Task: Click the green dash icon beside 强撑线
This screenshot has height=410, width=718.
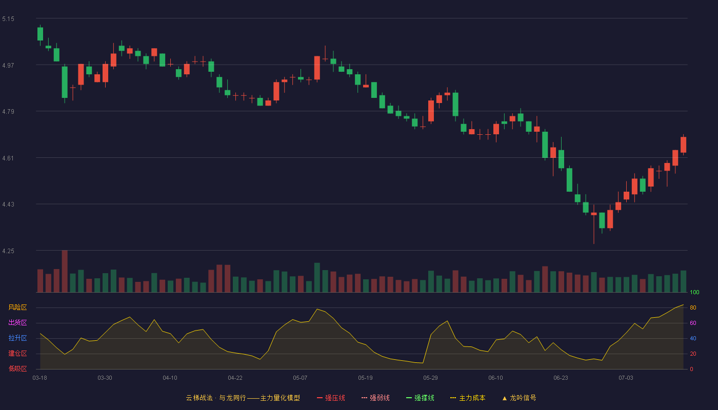Action: [409, 398]
